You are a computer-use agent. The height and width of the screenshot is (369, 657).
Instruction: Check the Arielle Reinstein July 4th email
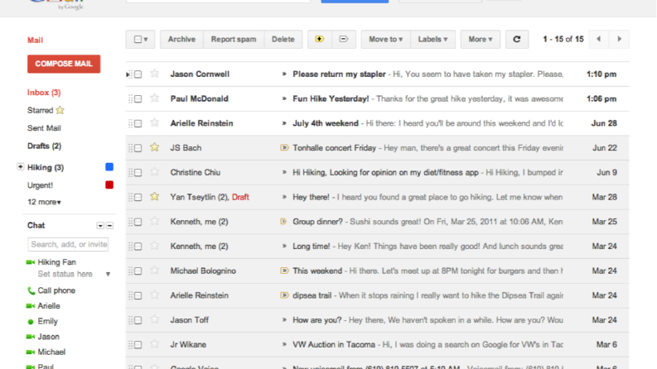138,123
